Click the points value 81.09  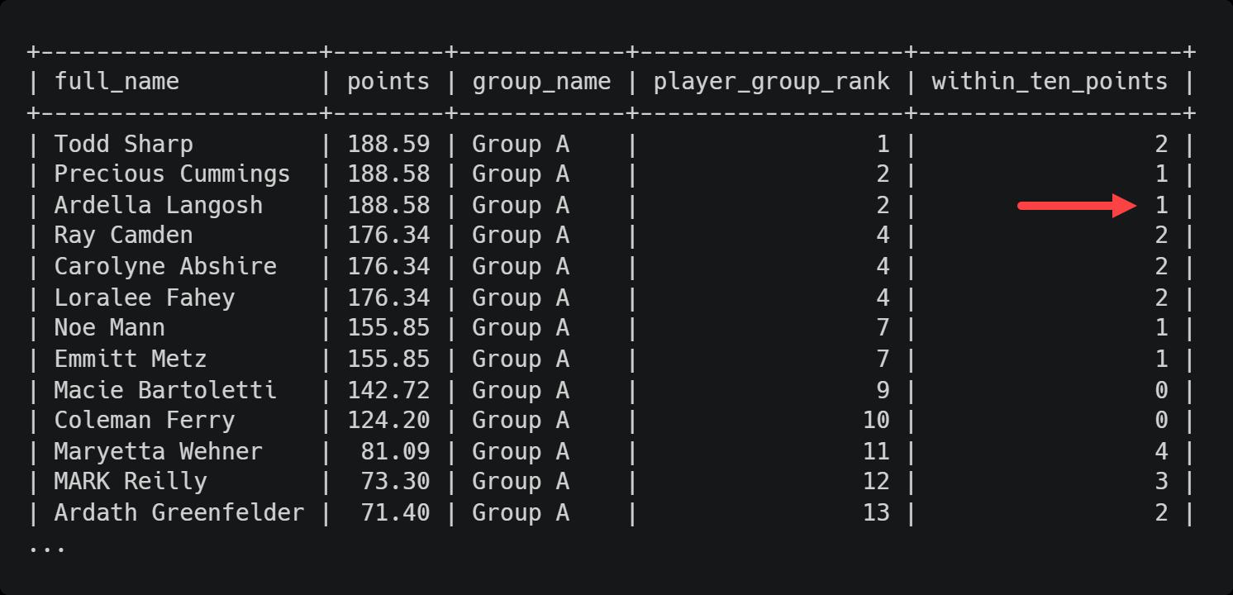395,451
